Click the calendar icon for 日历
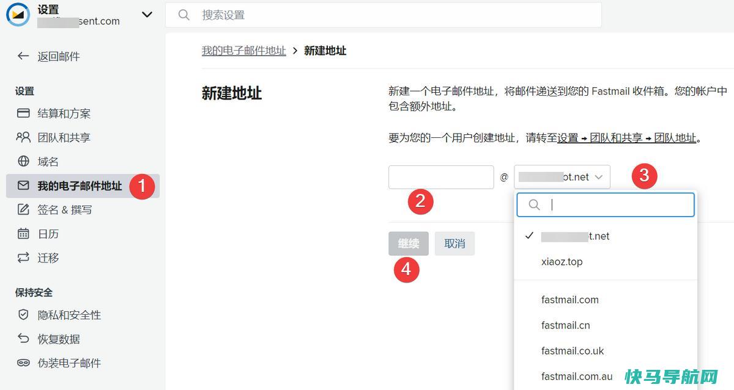The height and width of the screenshot is (390, 734). 23,233
